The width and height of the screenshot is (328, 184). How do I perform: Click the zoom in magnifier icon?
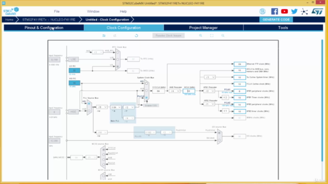coord(200,35)
